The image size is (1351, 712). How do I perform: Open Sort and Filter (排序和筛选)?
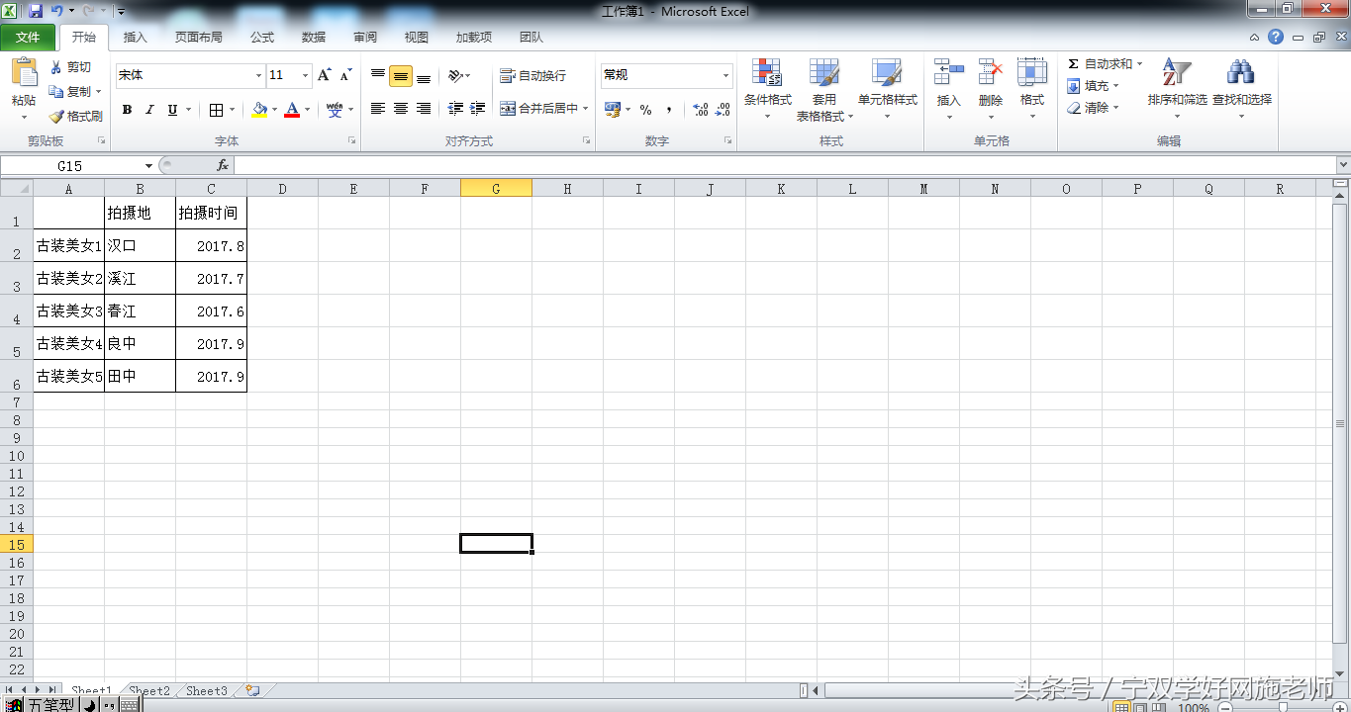point(1177,89)
